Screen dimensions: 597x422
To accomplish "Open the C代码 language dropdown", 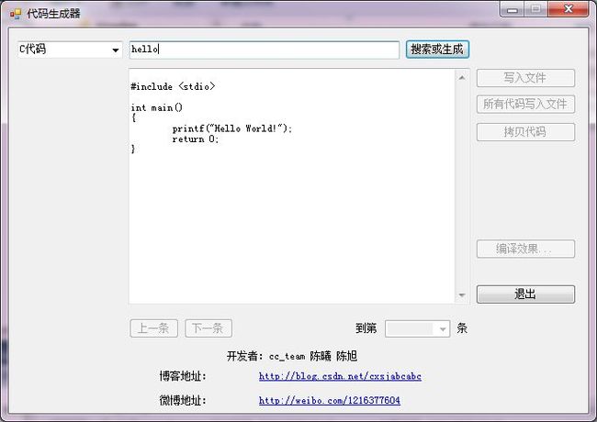I will (70, 50).
